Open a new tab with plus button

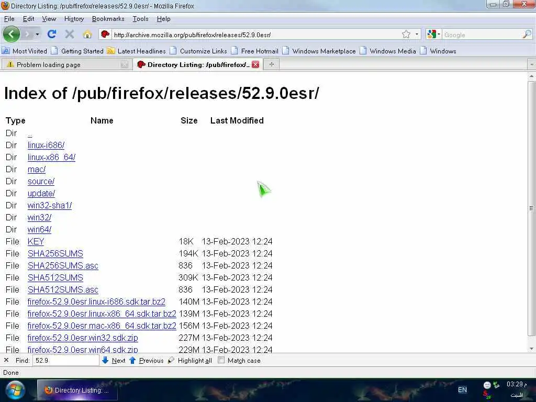(272, 64)
